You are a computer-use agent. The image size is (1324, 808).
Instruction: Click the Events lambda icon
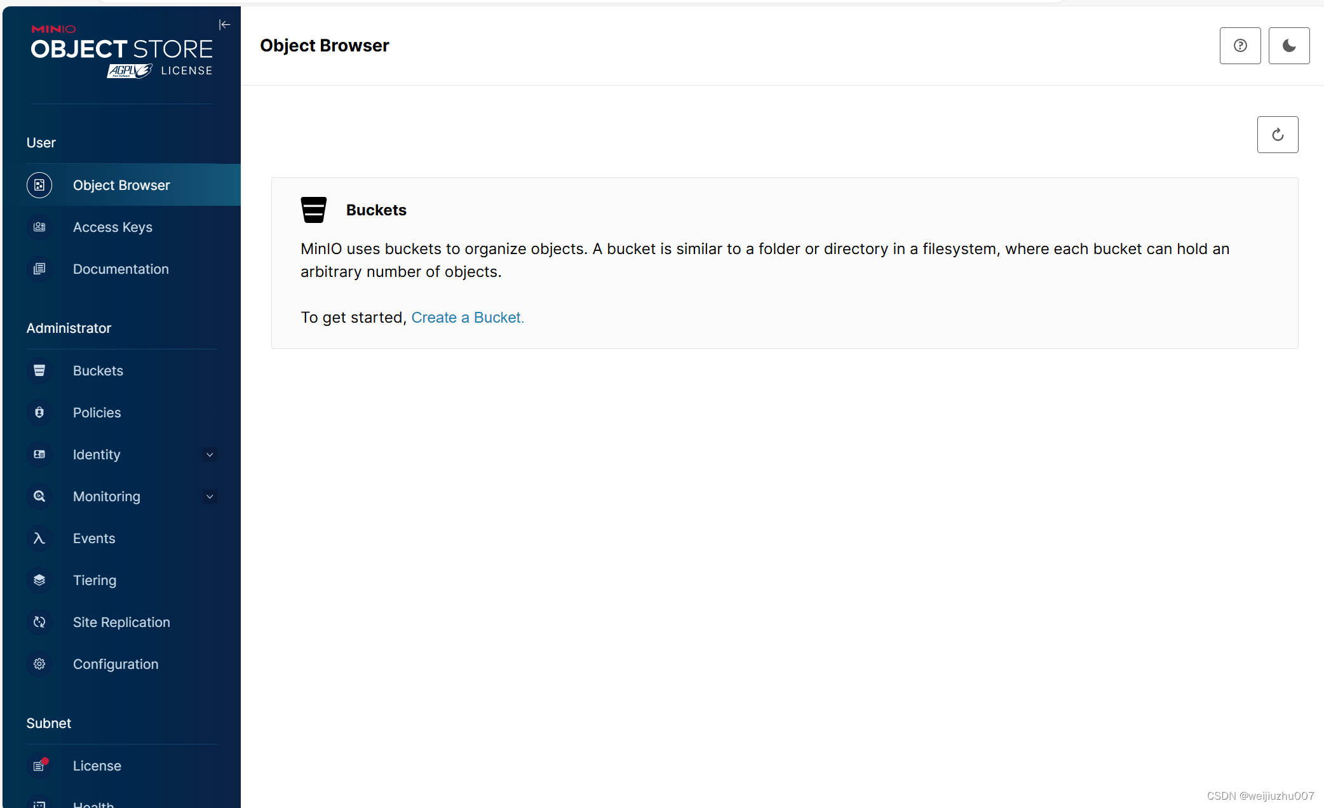click(39, 538)
